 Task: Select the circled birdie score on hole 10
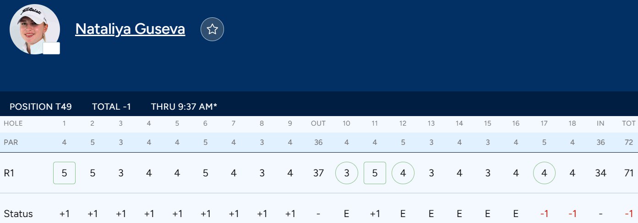346,173
